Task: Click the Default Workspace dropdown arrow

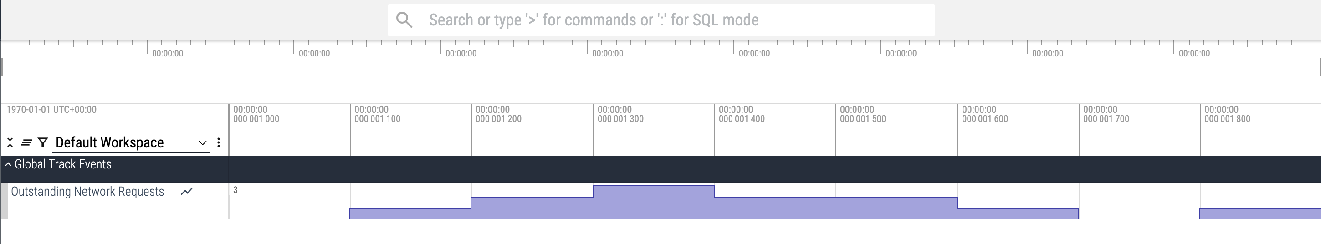Action: pos(203,143)
